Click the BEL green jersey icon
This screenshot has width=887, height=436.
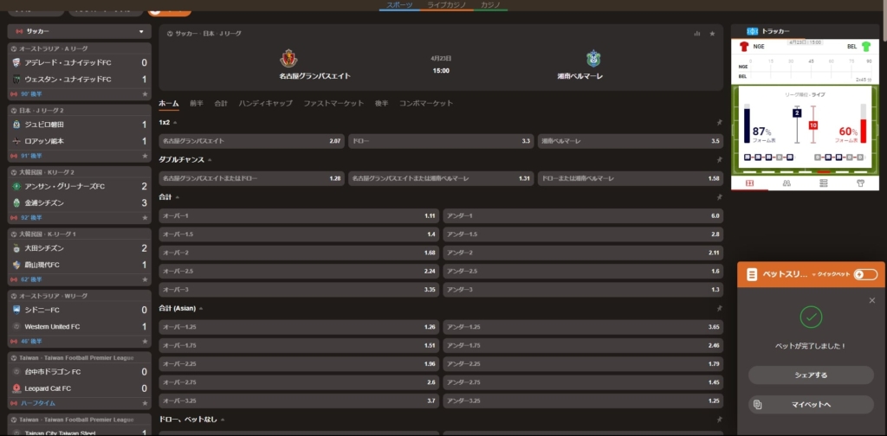866,47
